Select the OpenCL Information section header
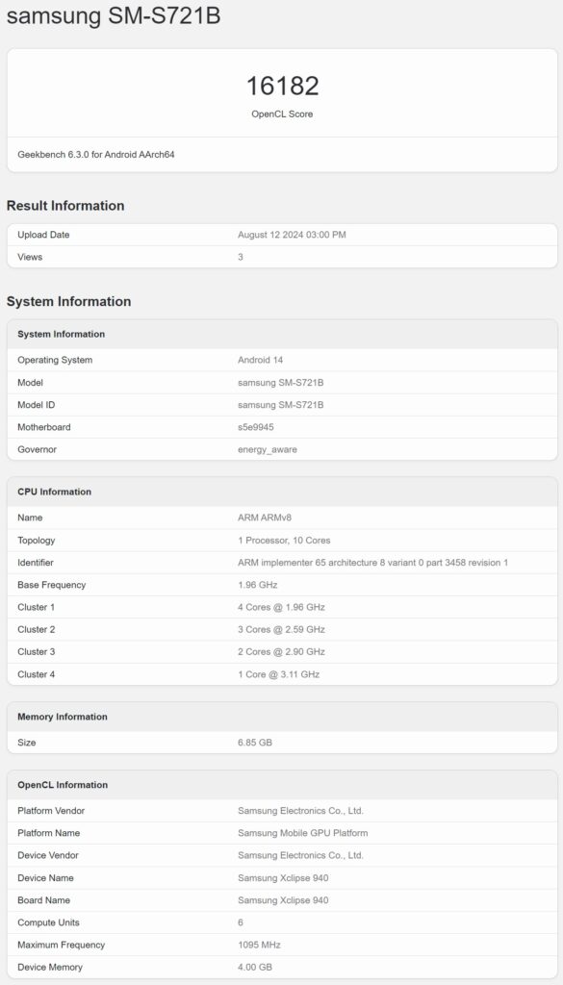The height and width of the screenshot is (985, 563). click(x=63, y=785)
